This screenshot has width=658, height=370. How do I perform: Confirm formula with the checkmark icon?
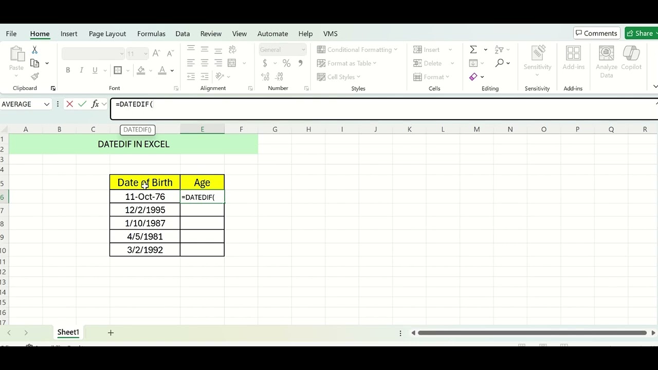coord(82,104)
